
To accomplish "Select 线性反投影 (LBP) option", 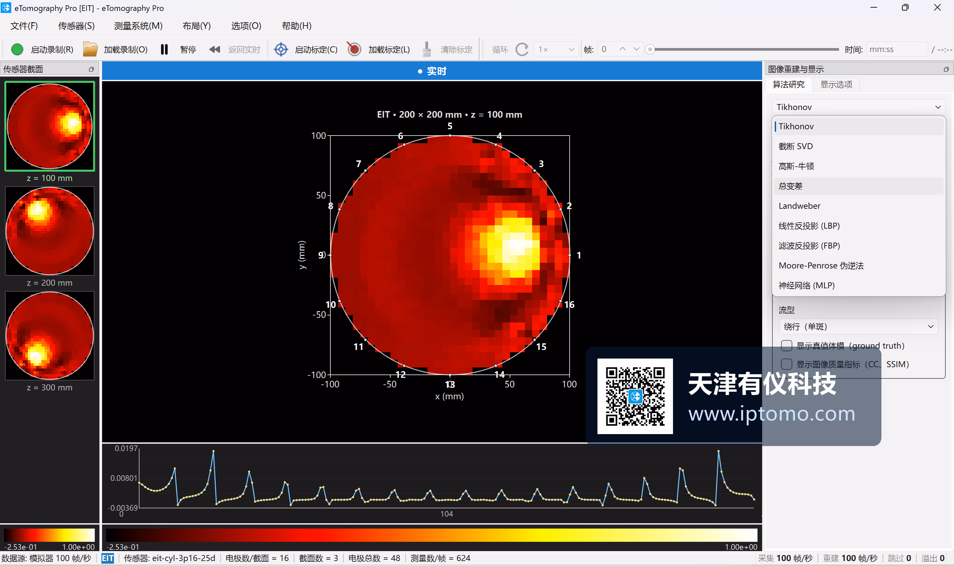I will click(859, 226).
